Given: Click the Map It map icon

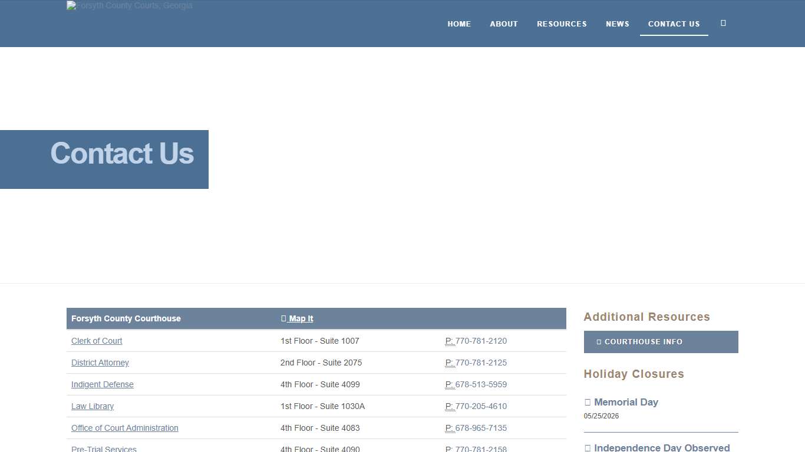Looking at the screenshot, I should pyautogui.click(x=284, y=318).
